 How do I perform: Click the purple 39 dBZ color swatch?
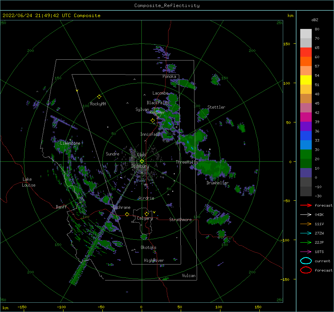pyautogui.click(x=306, y=126)
